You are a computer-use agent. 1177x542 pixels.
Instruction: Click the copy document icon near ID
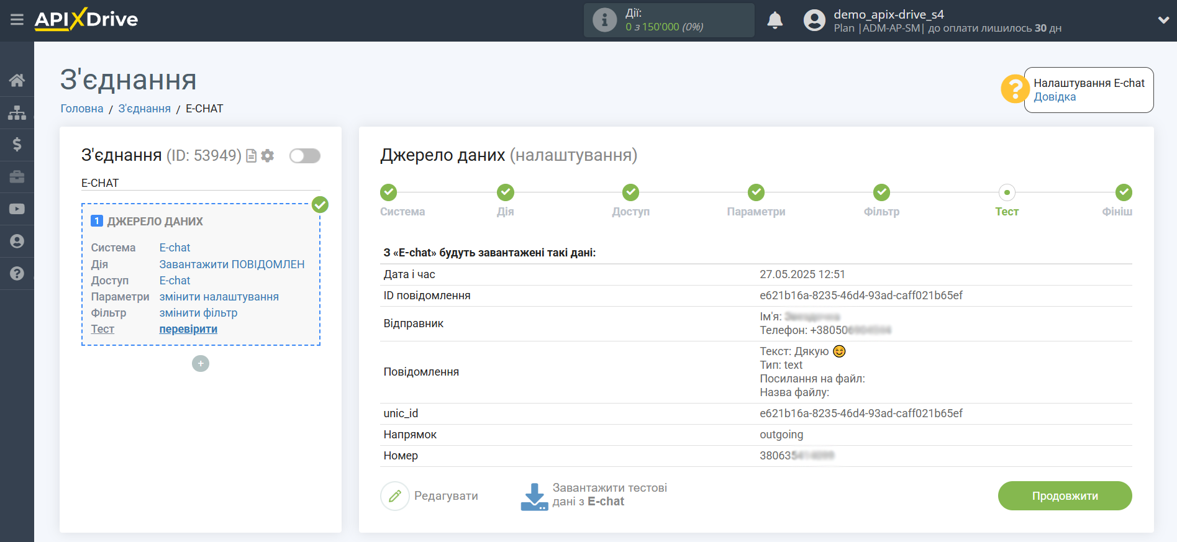[252, 156]
